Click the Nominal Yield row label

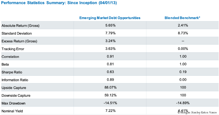tap(13, 111)
